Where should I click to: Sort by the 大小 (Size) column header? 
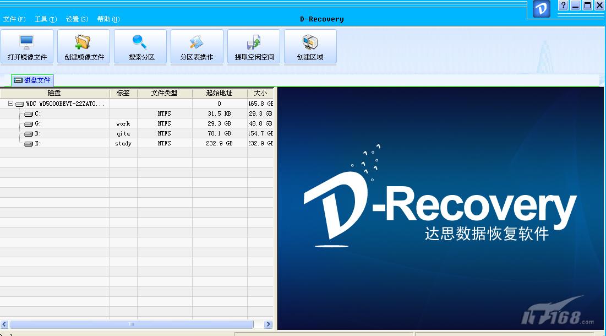[260, 93]
